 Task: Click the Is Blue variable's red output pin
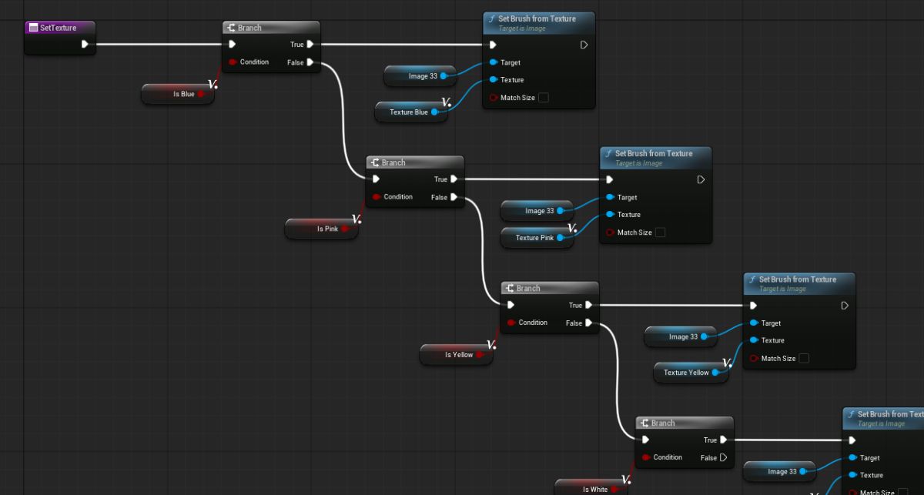[x=201, y=94]
